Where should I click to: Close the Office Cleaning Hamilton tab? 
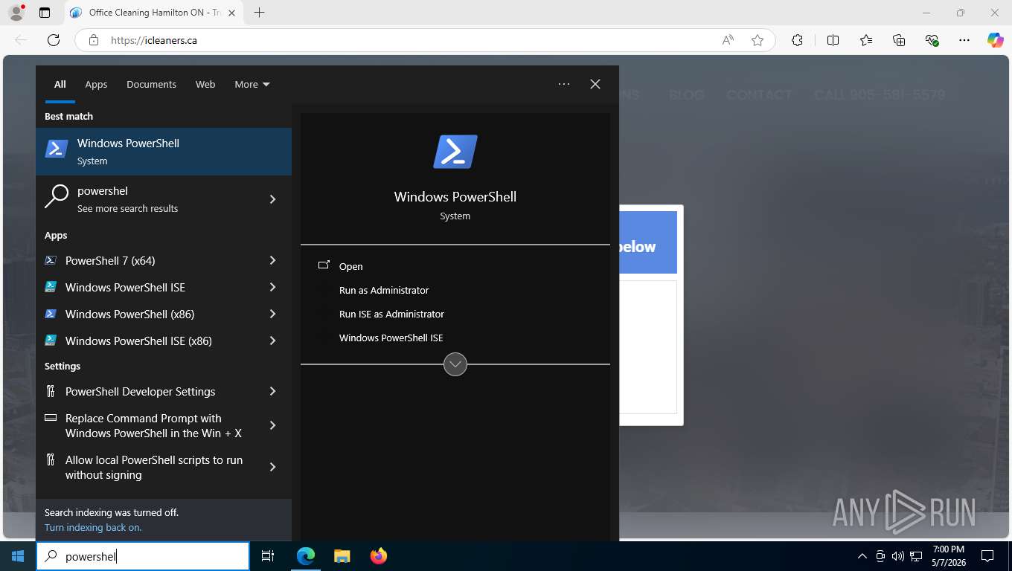[231, 13]
